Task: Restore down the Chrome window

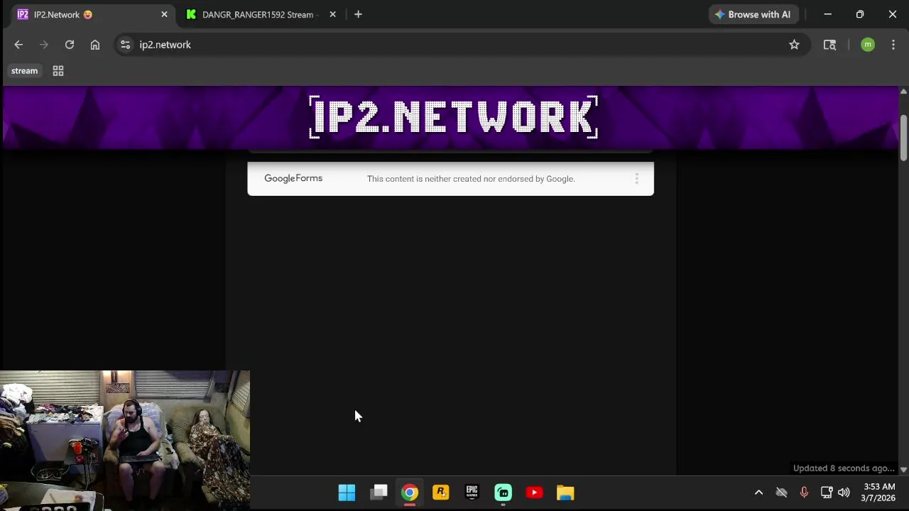Action: tap(860, 14)
